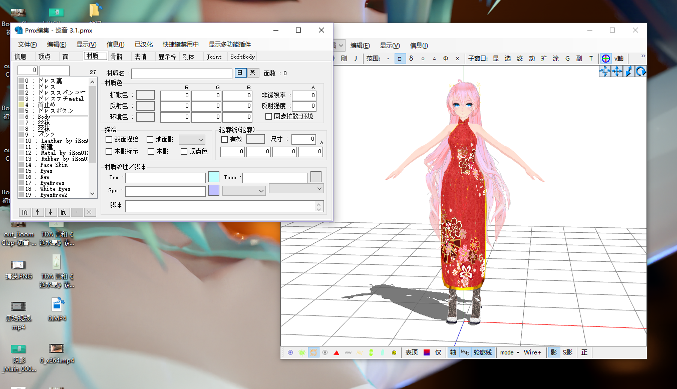Toggle the M/D bone display icon
This screenshot has width=677, height=389.
465,352
